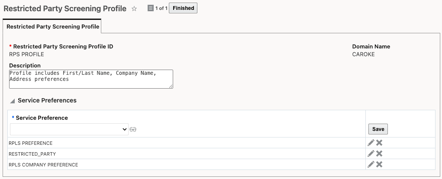Open the Service Preference dropdown
Viewport: 442px width, 179px height.
coord(69,129)
